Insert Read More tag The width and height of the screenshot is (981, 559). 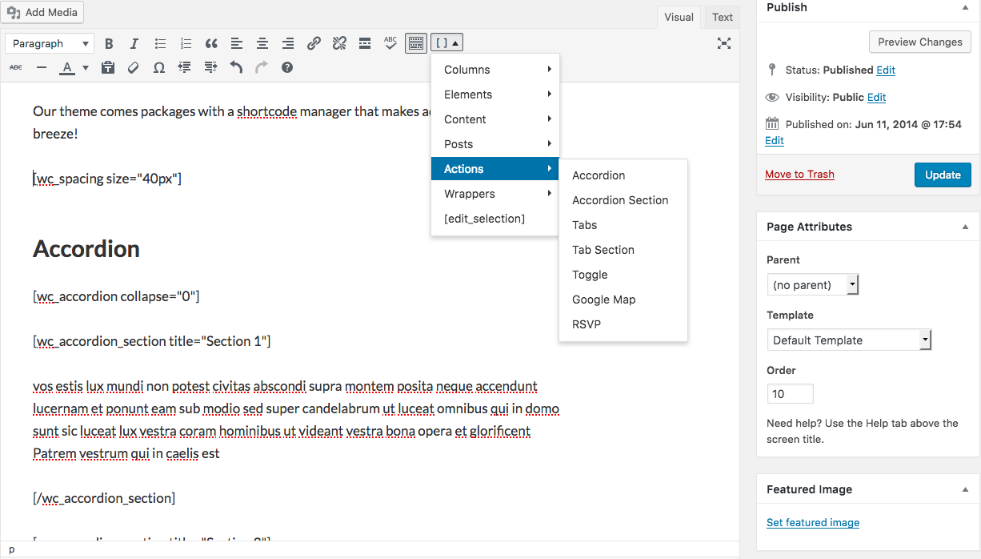[x=365, y=43]
